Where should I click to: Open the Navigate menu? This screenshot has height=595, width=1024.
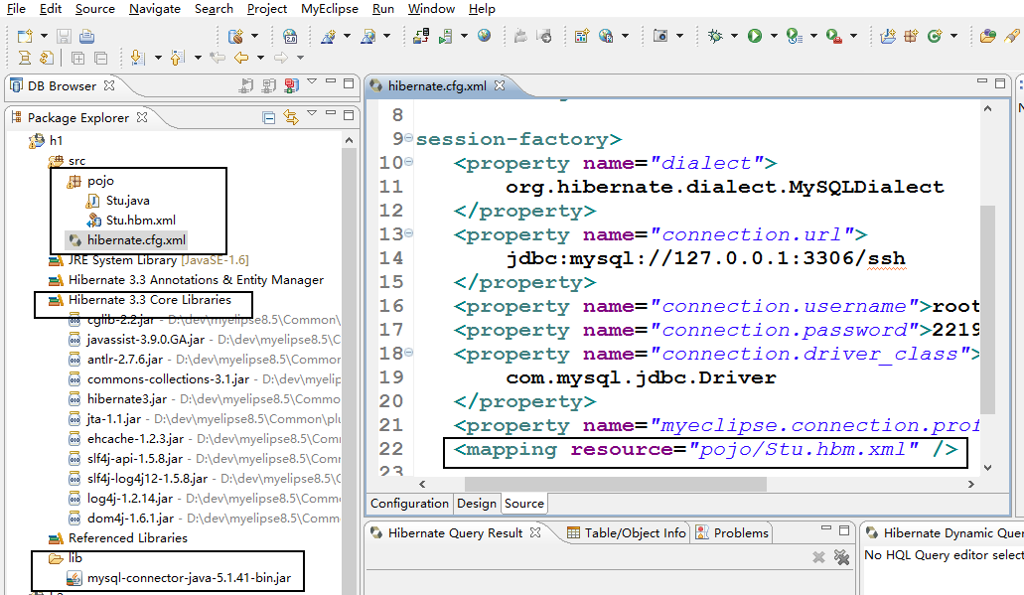pyautogui.click(x=155, y=9)
